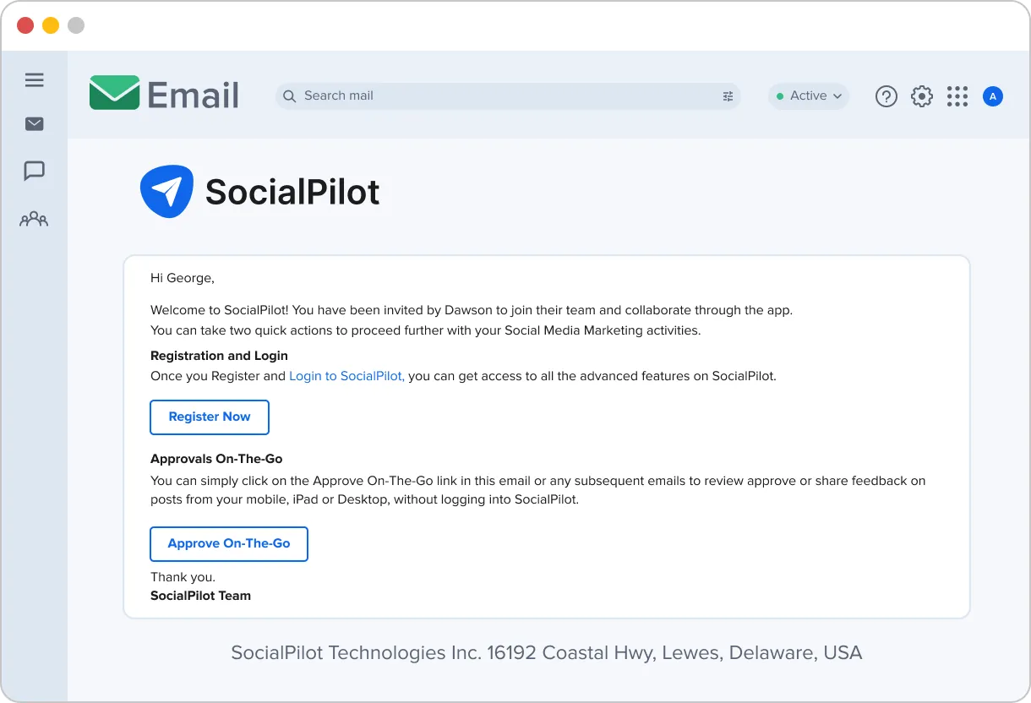The image size is (1031, 703).
Task: Click the 'Approvals On-The-Go' heading
Action: click(216, 459)
